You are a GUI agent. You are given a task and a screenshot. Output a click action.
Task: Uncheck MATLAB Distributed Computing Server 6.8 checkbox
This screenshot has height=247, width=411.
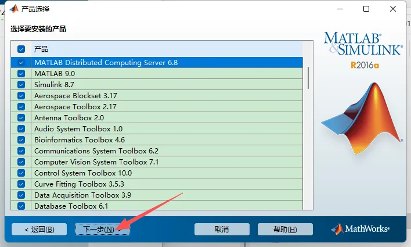(21, 62)
